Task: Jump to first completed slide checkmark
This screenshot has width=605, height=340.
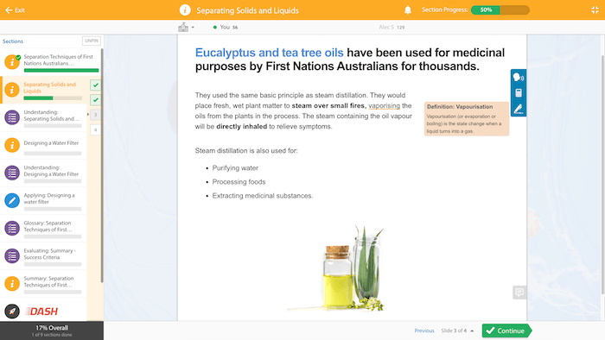Action: pos(95,85)
